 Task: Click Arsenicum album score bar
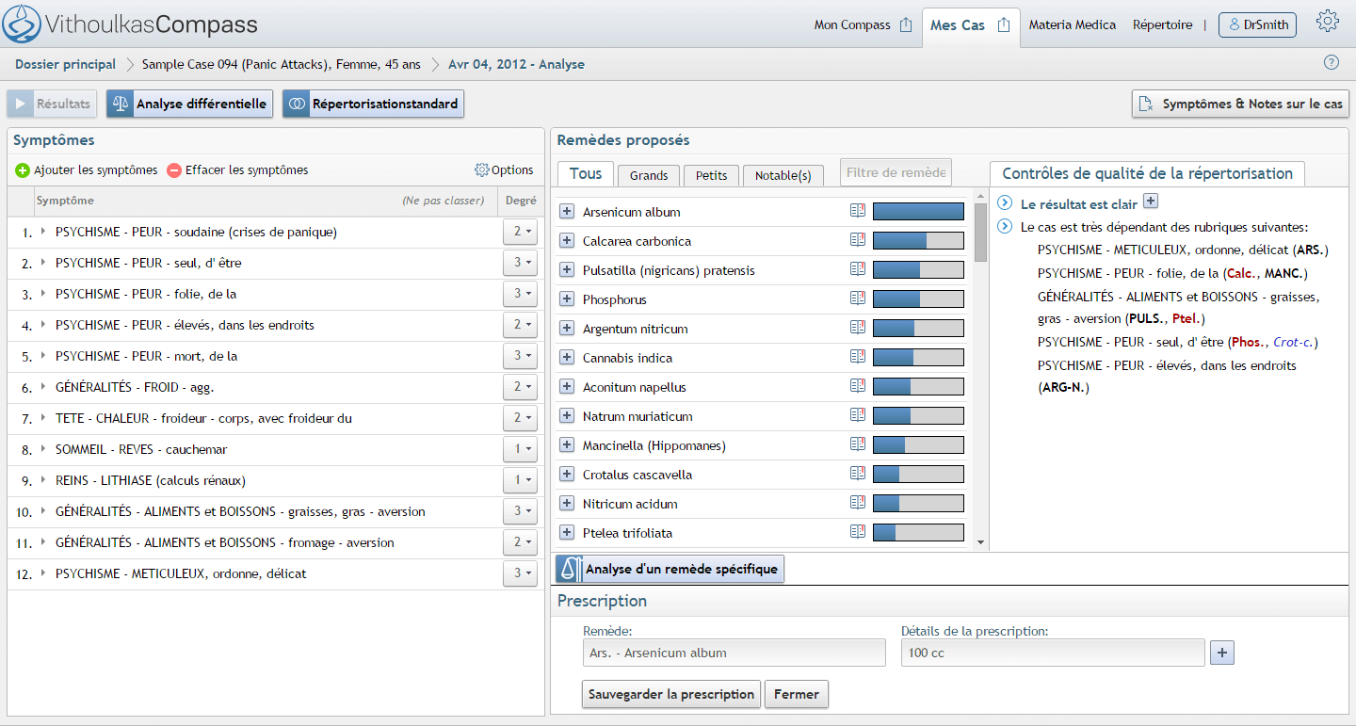pyautogui.click(x=918, y=212)
